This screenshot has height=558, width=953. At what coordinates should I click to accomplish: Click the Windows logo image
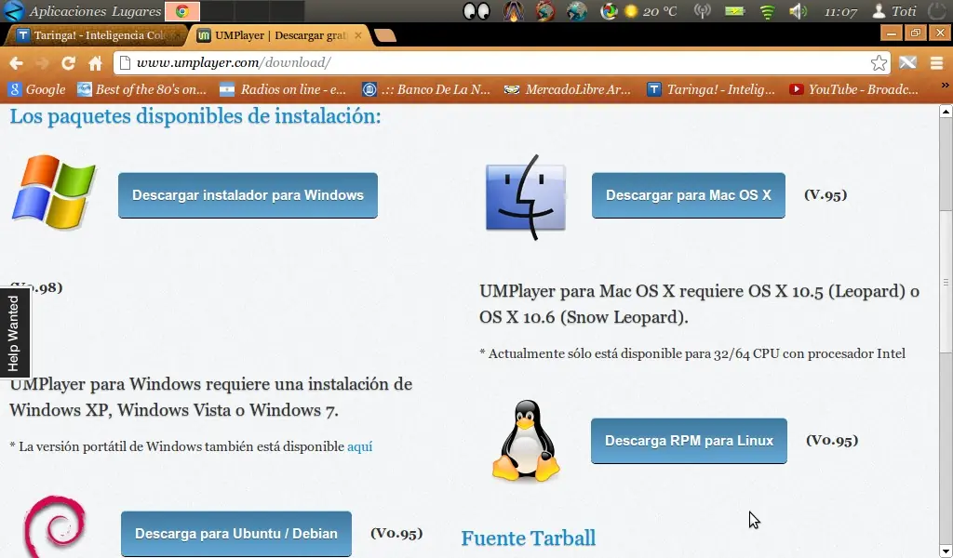click(x=54, y=192)
